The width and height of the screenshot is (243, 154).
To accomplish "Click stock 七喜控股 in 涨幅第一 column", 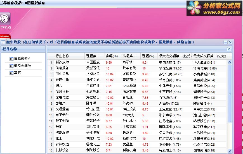I will coord(93,92).
